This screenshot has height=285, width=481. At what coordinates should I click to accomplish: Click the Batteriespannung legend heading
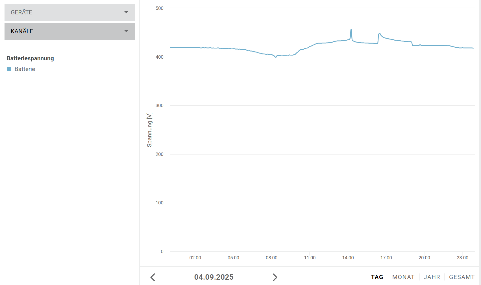(30, 58)
